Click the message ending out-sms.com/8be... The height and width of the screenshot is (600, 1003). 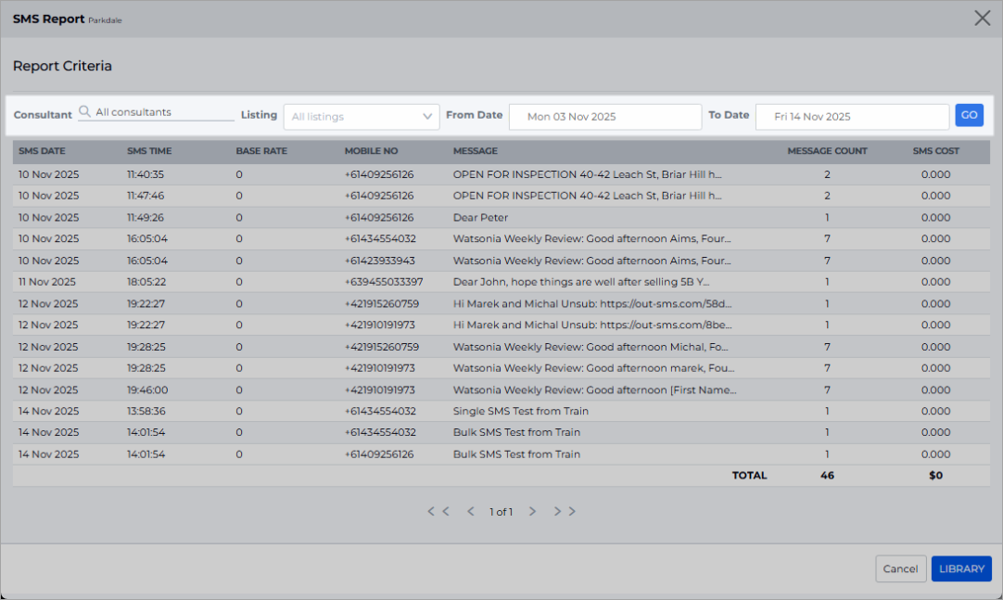(592, 325)
